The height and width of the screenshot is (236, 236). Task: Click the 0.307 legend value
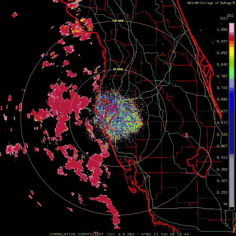point(222,181)
